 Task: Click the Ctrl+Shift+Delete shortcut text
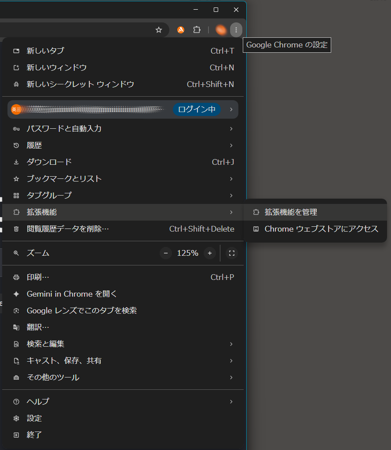202,229
